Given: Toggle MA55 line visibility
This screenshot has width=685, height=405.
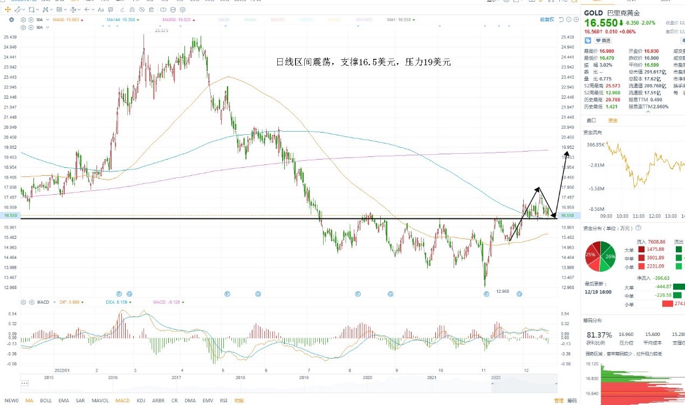Looking at the screenshot, I should [67, 20].
